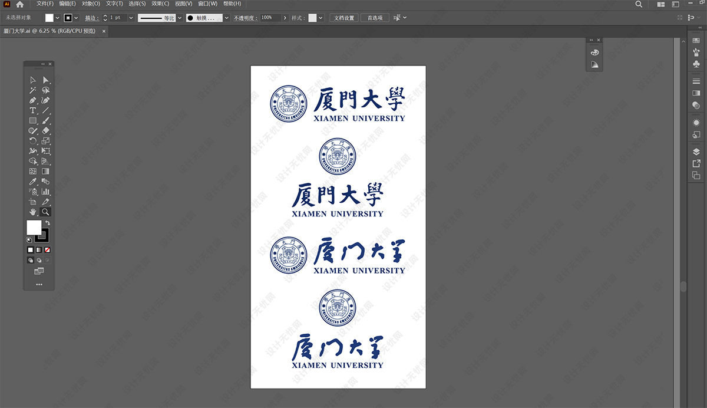Enable Draw Behind mode
707x408 pixels.
(x=39, y=259)
